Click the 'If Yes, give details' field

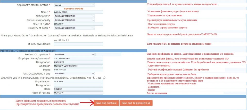click(x=78, y=44)
